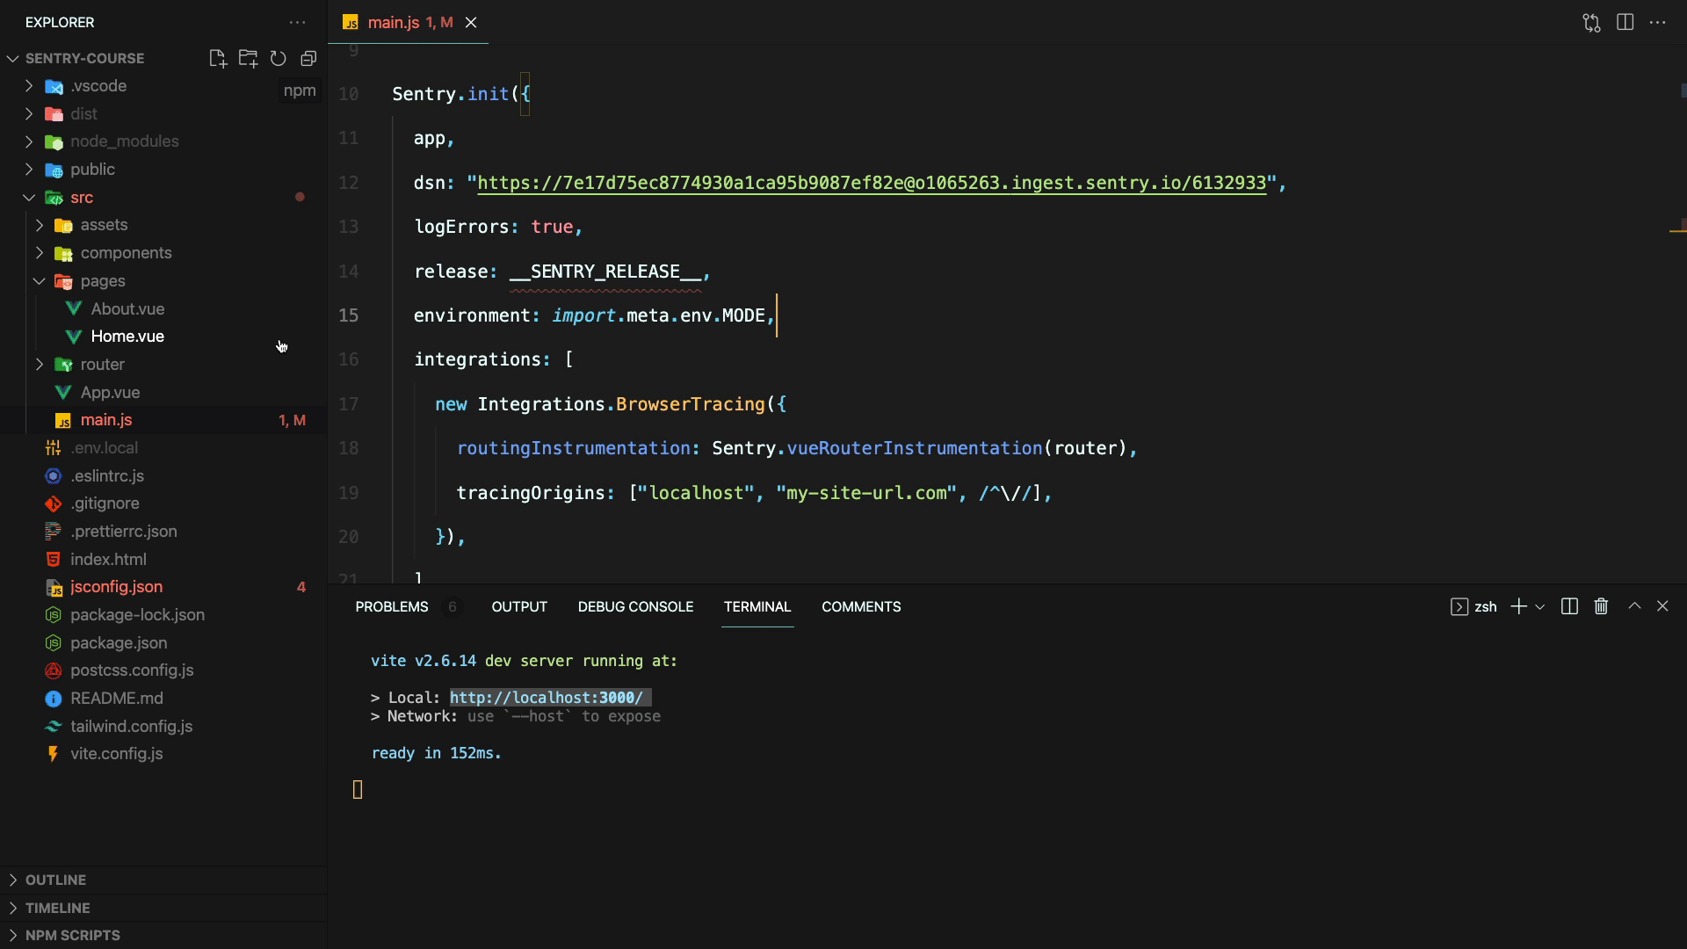Open README.md file
1687x949 pixels.
pyautogui.click(x=163, y=699)
